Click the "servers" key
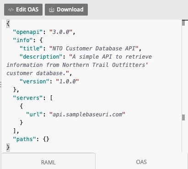The height and width of the screenshot is (169, 188). (x=28, y=98)
